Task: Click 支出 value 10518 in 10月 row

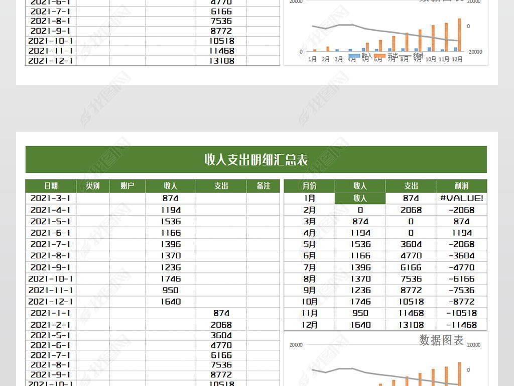Action: pyautogui.click(x=411, y=302)
